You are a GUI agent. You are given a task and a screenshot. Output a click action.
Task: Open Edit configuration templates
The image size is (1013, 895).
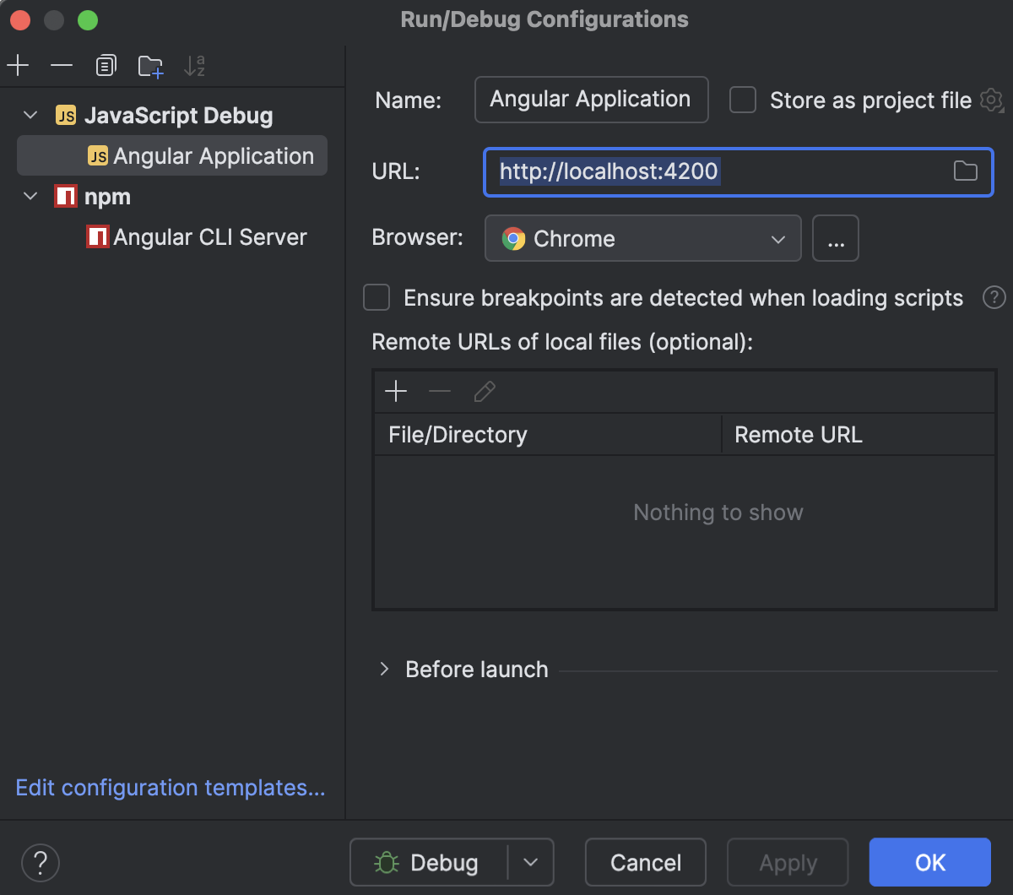point(170,787)
